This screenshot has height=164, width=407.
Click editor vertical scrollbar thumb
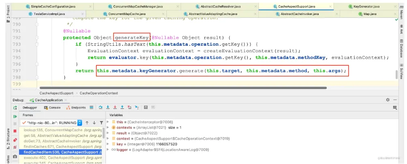(396, 75)
